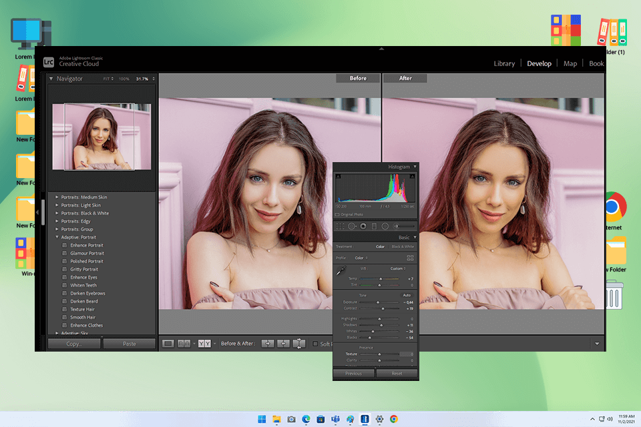Toggle the shadow clipping indicator in Histogram

tap(338, 177)
